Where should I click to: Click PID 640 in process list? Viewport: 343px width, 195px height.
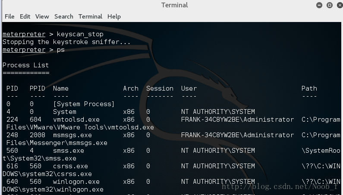pyautogui.click(x=12, y=182)
